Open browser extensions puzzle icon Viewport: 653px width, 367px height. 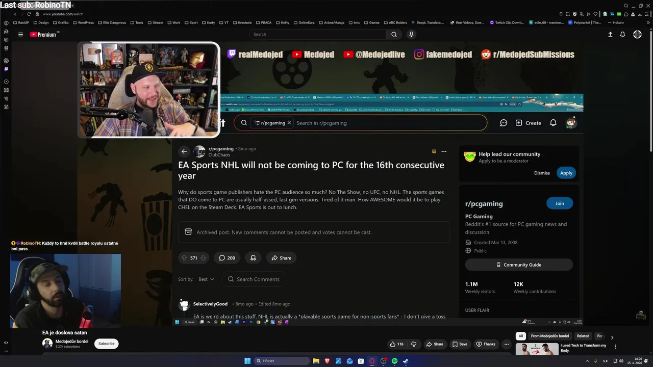[x=627, y=14]
